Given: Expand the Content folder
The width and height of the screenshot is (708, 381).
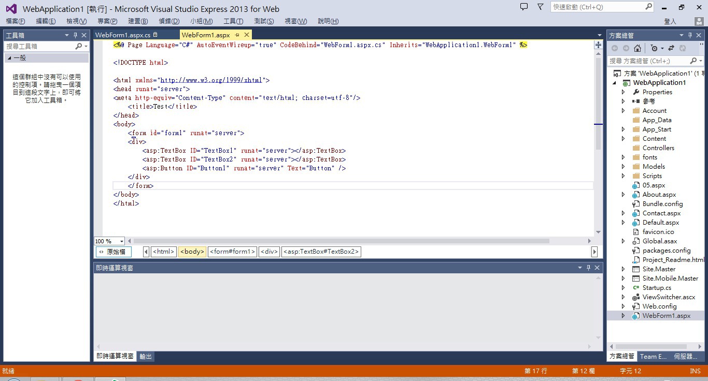Looking at the screenshot, I should (x=624, y=139).
